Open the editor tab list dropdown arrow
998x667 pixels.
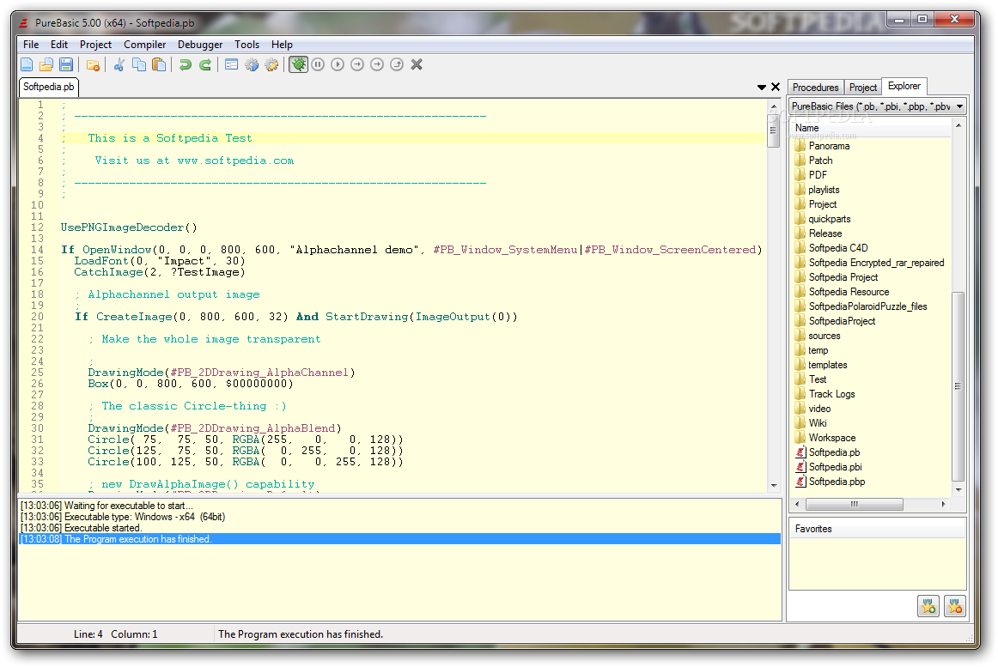(x=761, y=88)
